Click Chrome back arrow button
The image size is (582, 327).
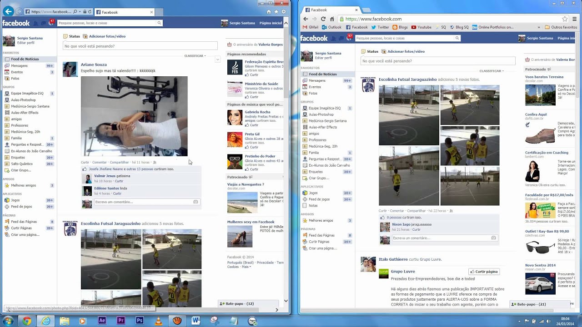click(306, 19)
